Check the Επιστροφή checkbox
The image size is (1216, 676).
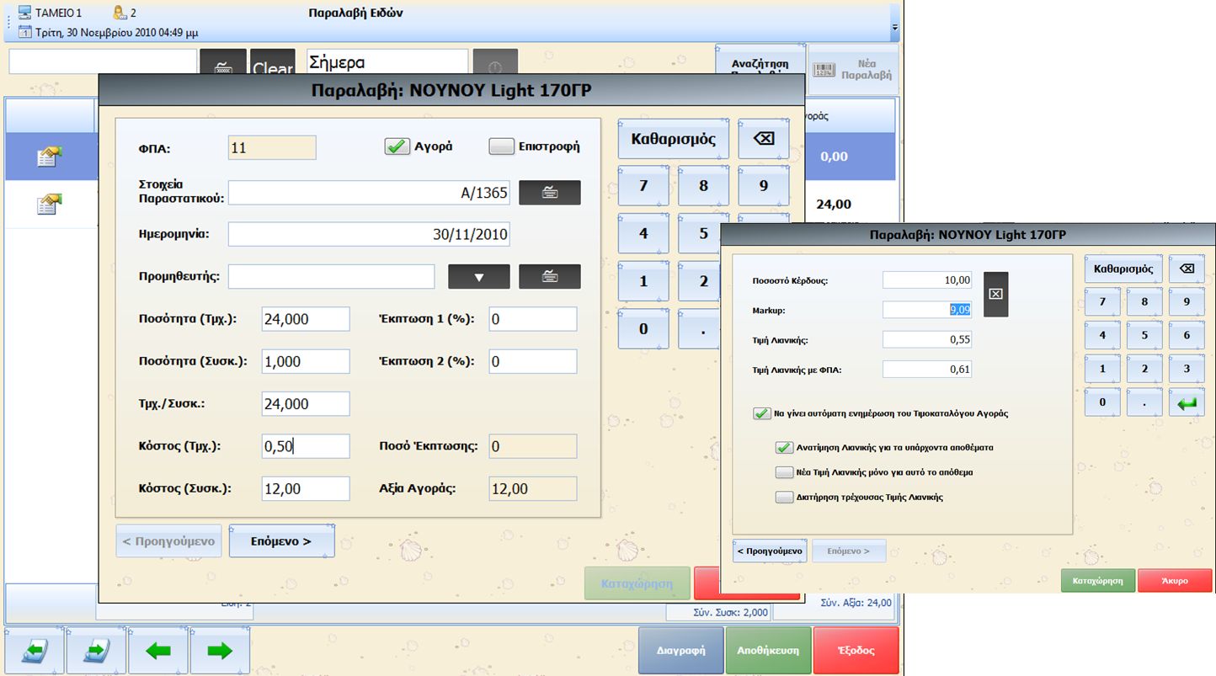pos(502,146)
